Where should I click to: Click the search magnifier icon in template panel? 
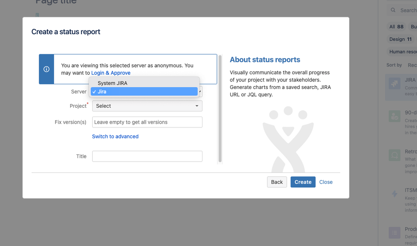point(393,10)
